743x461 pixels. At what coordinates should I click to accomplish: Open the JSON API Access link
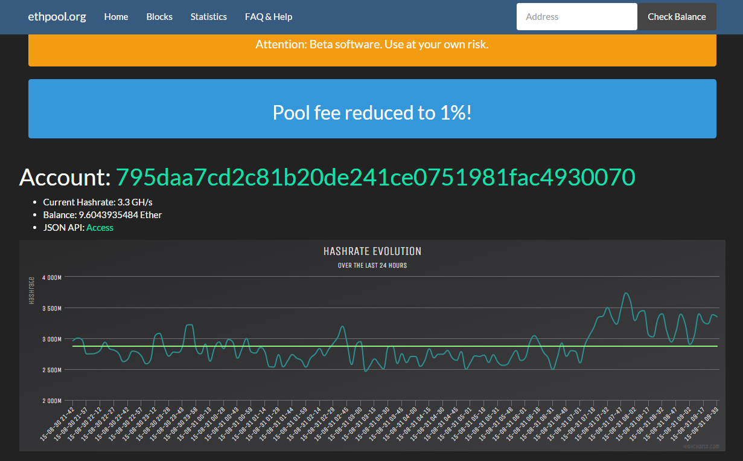coord(100,228)
